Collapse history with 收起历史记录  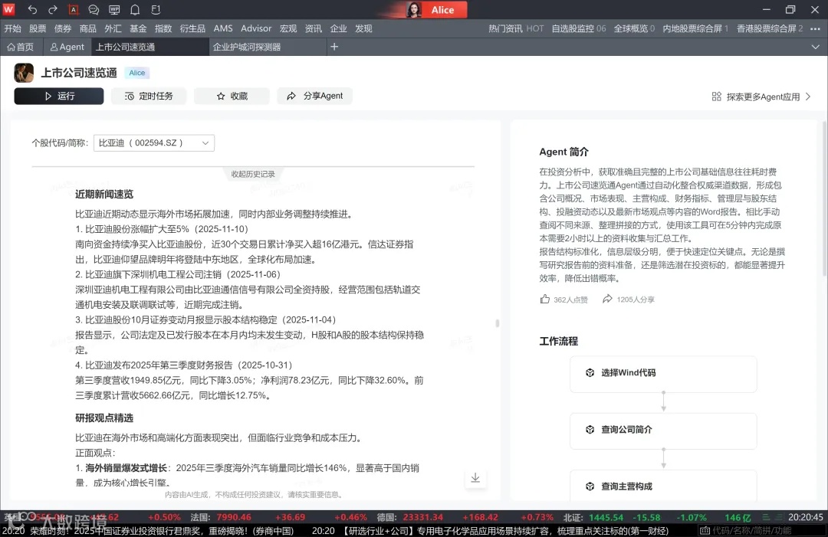(x=252, y=174)
